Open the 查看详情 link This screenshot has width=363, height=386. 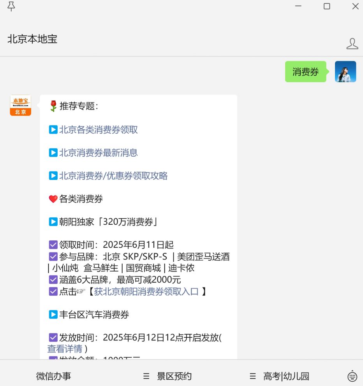click(65, 349)
